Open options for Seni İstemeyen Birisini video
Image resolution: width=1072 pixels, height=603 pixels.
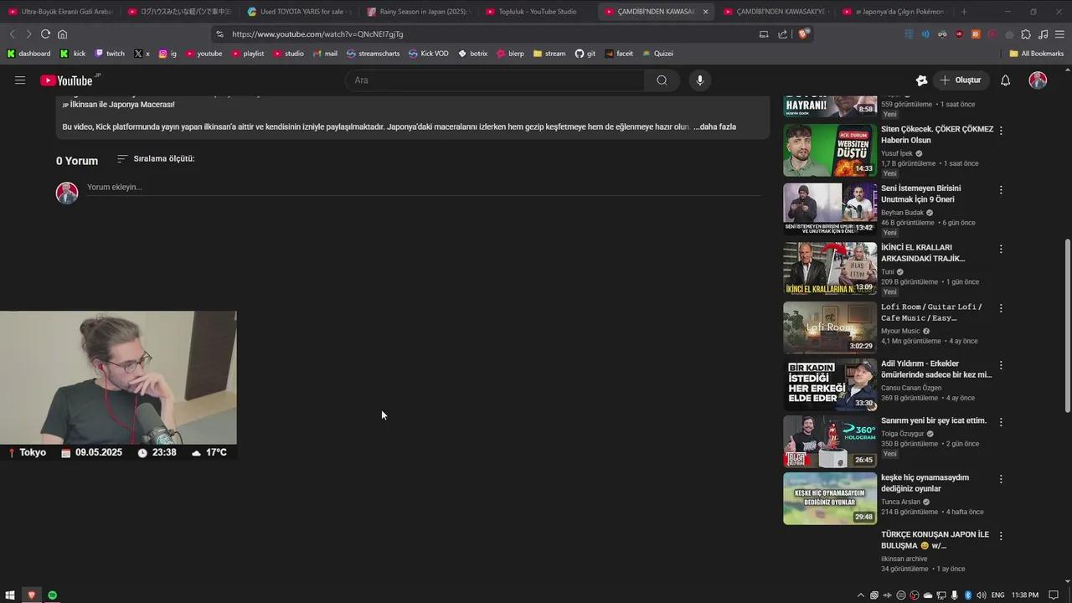1001,190
